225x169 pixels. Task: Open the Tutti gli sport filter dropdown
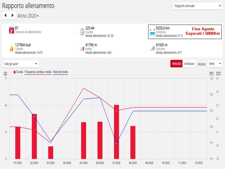pyautogui.click(x=20, y=64)
